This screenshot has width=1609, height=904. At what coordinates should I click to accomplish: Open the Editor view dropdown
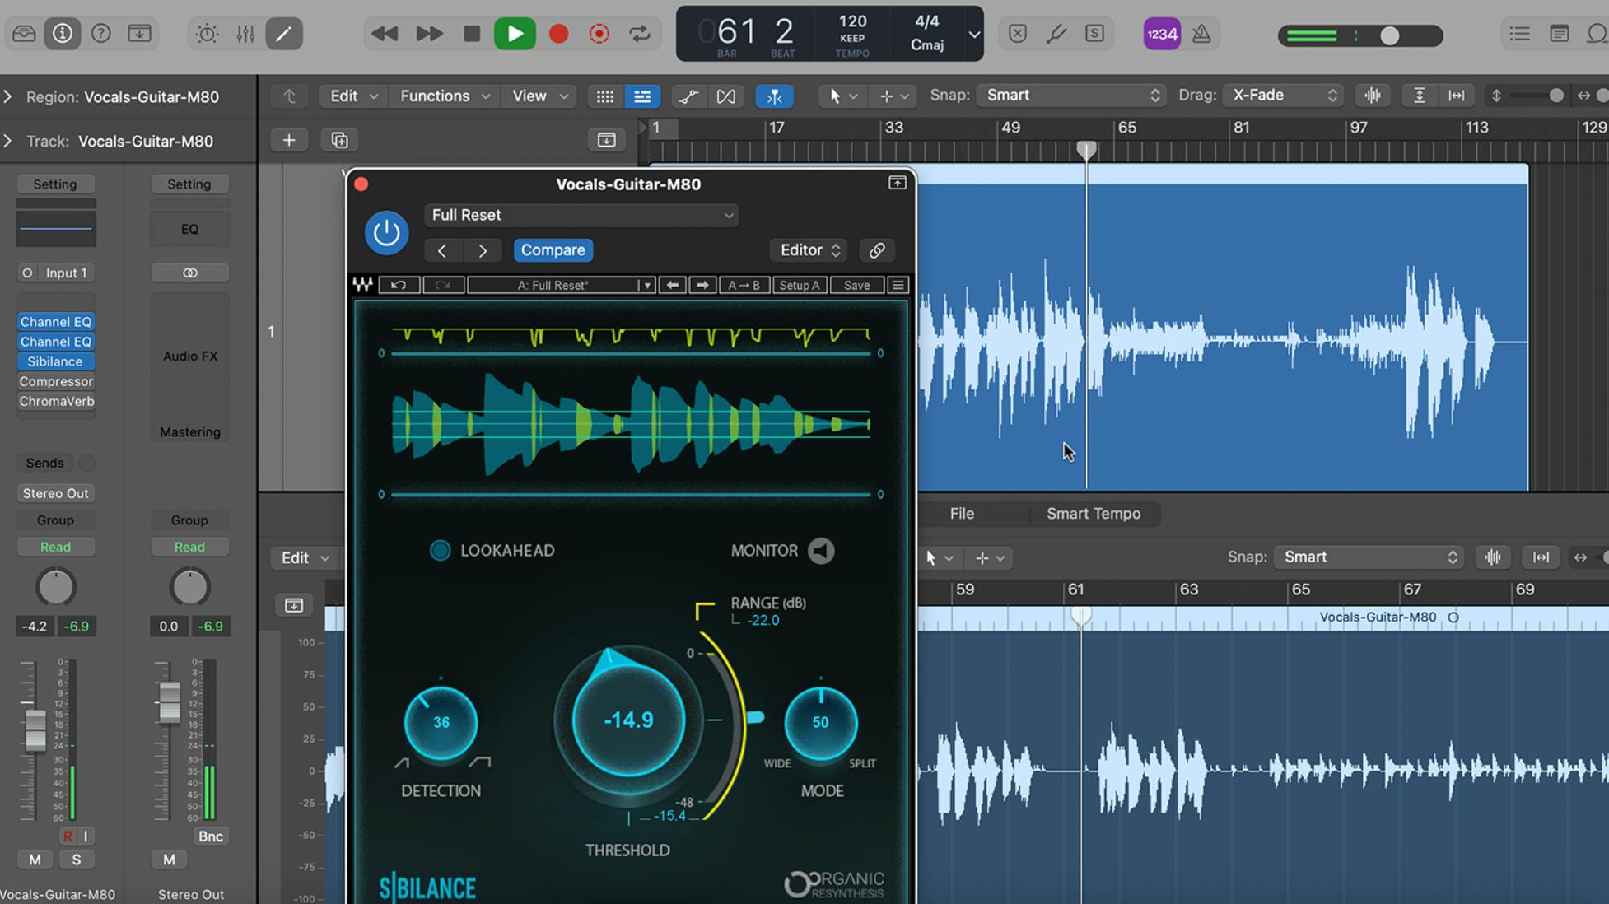tap(809, 250)
